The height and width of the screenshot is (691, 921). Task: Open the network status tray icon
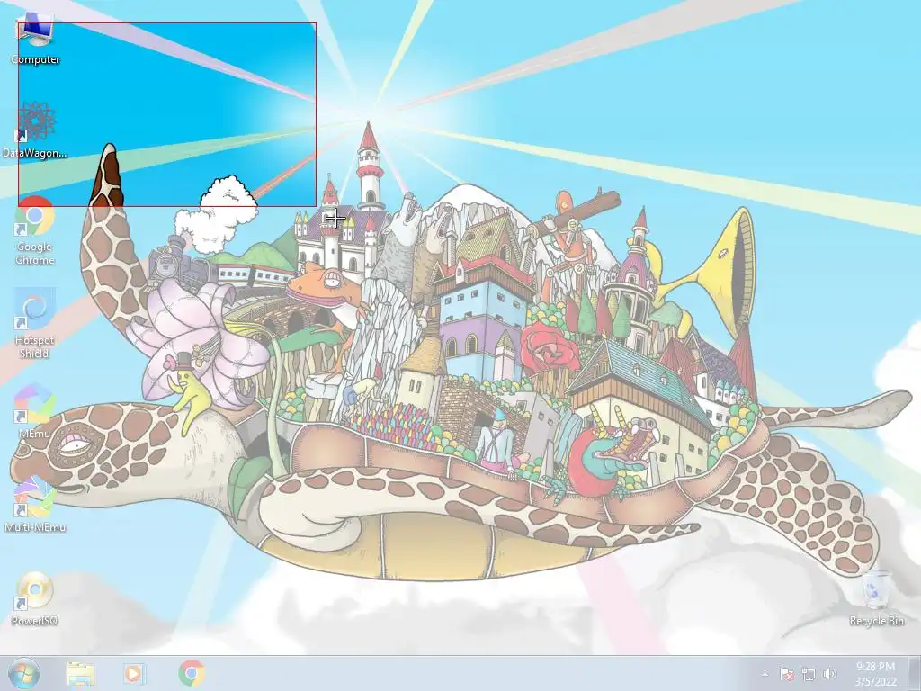[x=809, y=674]
